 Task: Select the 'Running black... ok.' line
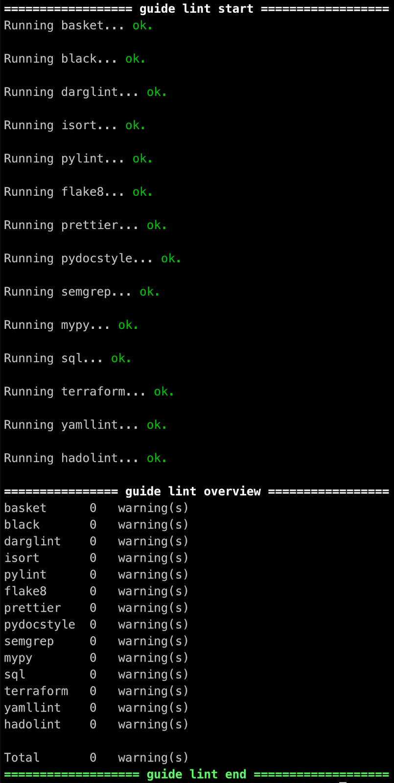[74, 59]
